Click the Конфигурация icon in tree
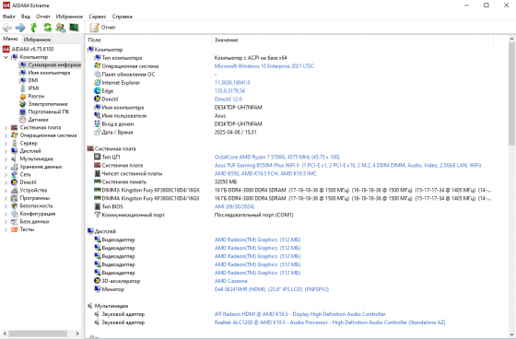This screenshot has height=339, width=516. [x=14, y=214]
